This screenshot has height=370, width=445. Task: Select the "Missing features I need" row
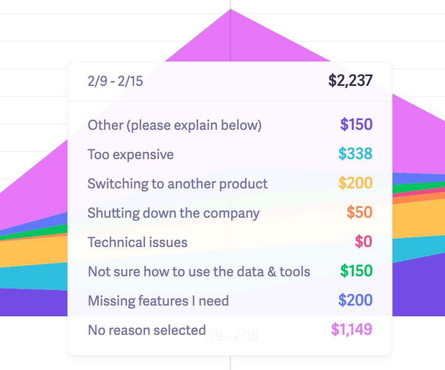[158, 301]
